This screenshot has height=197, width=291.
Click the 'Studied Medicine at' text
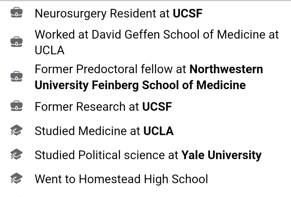pos(87,131)
